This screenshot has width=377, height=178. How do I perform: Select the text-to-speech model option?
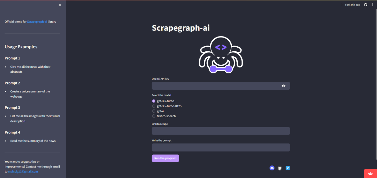tap(154, 116)
